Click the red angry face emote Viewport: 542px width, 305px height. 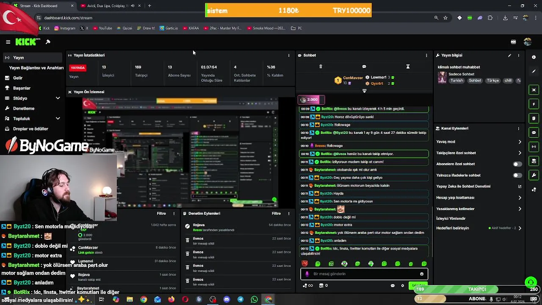[x=304, y=264]
